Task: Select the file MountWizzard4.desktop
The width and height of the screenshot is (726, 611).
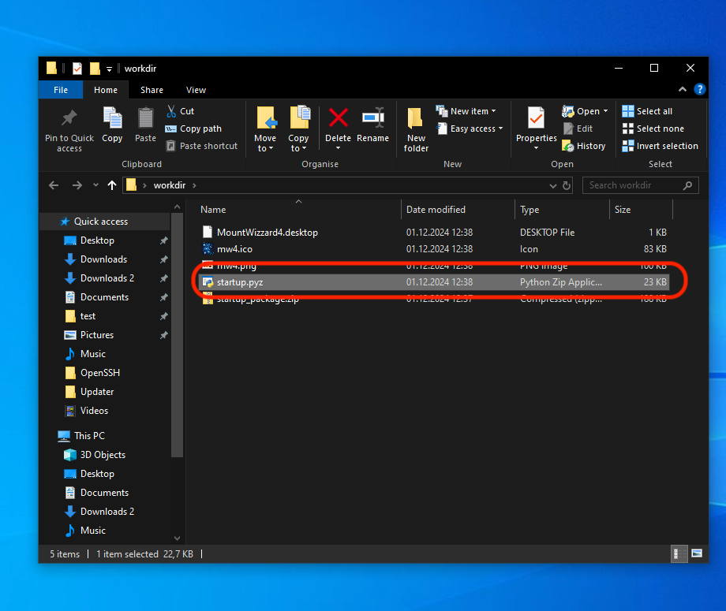Action: 268,233
